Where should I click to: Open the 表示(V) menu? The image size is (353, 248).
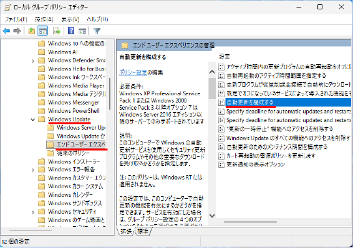(70, 19)
